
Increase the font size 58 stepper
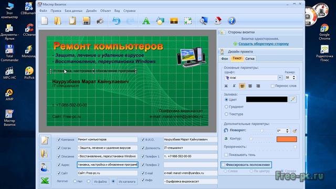point(294,76)
